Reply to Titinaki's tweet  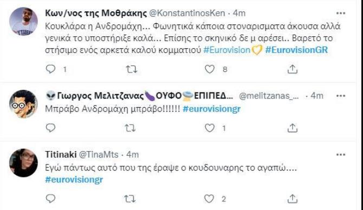51,199
